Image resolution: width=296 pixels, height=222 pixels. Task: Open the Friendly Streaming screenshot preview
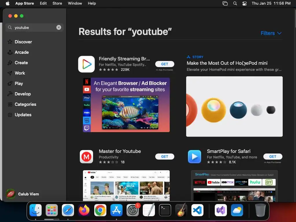coord(126,105)
